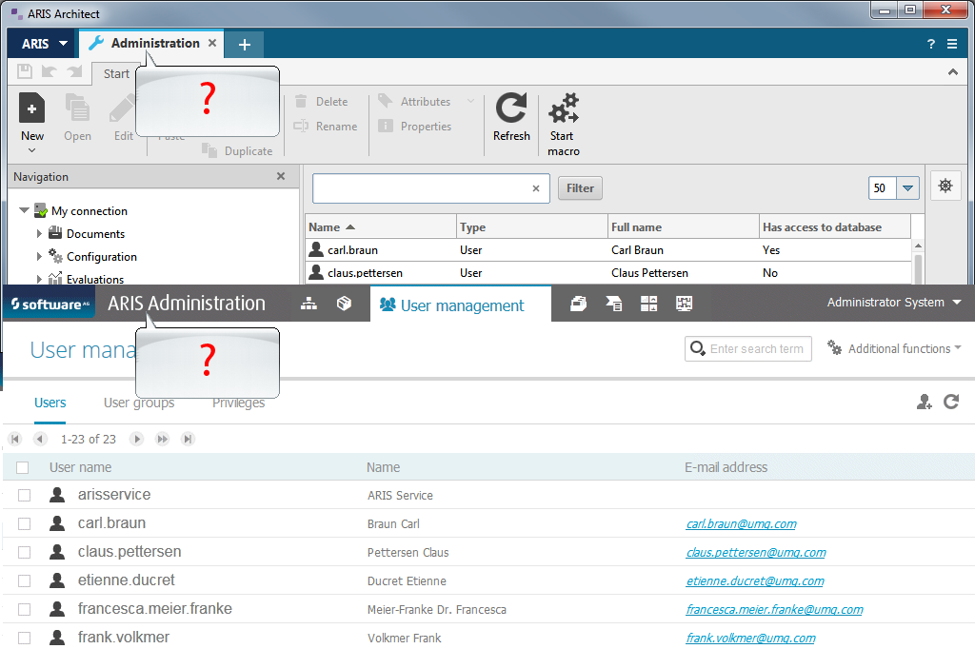Expand the Configuration tree node
975x649 pixels.
[x=39, y=256]
